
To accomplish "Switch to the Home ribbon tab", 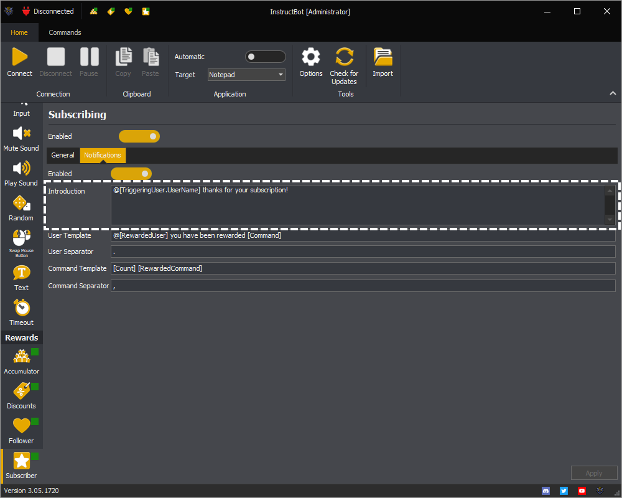I will coord(19,32).
